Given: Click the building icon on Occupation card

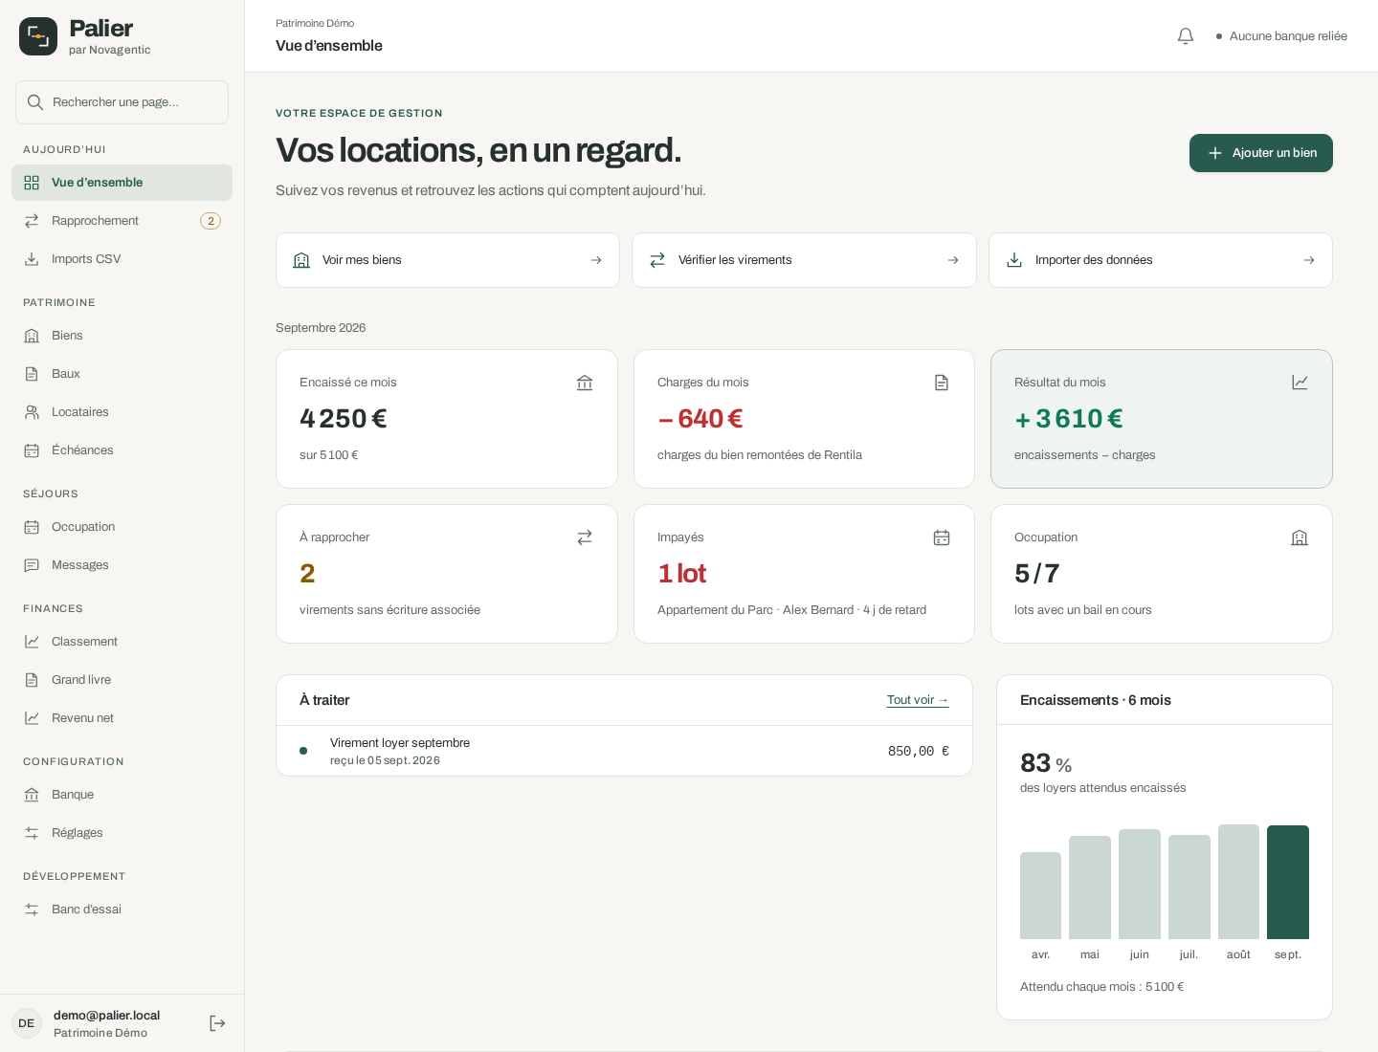Looking at the screenshot, I should (x=1300, y=537).
